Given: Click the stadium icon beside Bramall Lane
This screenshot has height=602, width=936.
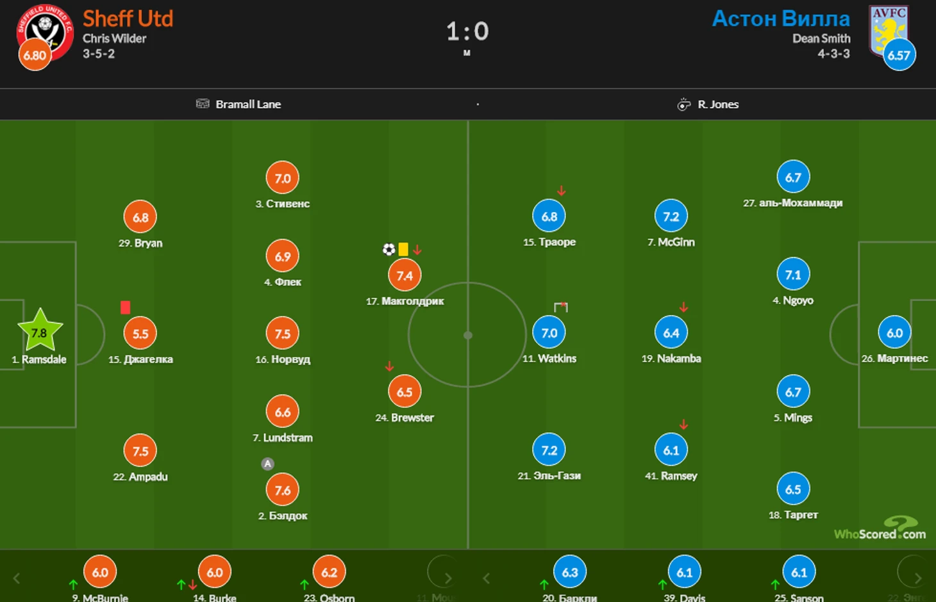Looking at the screenshot, I should pos(203,104).
